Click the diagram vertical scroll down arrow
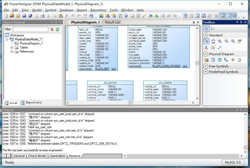The image size is (250, 168). tap(197, 98)
